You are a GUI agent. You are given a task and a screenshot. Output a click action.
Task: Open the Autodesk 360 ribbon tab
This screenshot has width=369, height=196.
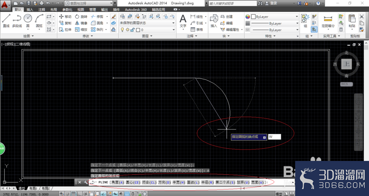click(135, 9)
